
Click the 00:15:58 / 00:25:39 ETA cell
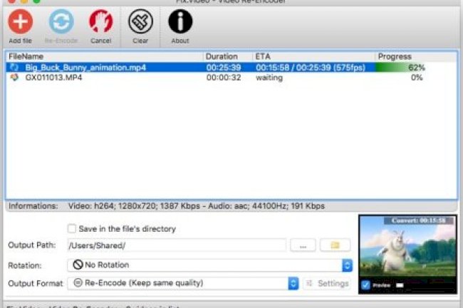(311, 68)
